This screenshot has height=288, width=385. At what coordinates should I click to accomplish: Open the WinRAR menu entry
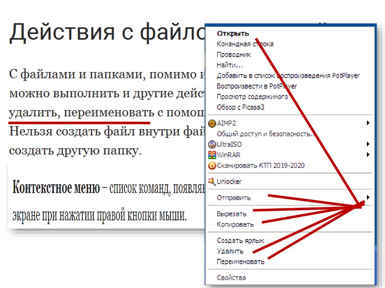point(229,155)
